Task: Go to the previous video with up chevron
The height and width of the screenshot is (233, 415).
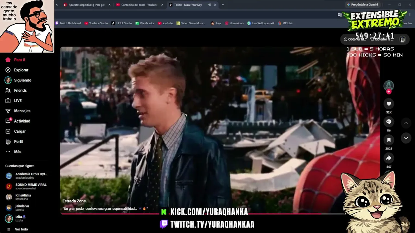Action: click(x=406, y=123)
